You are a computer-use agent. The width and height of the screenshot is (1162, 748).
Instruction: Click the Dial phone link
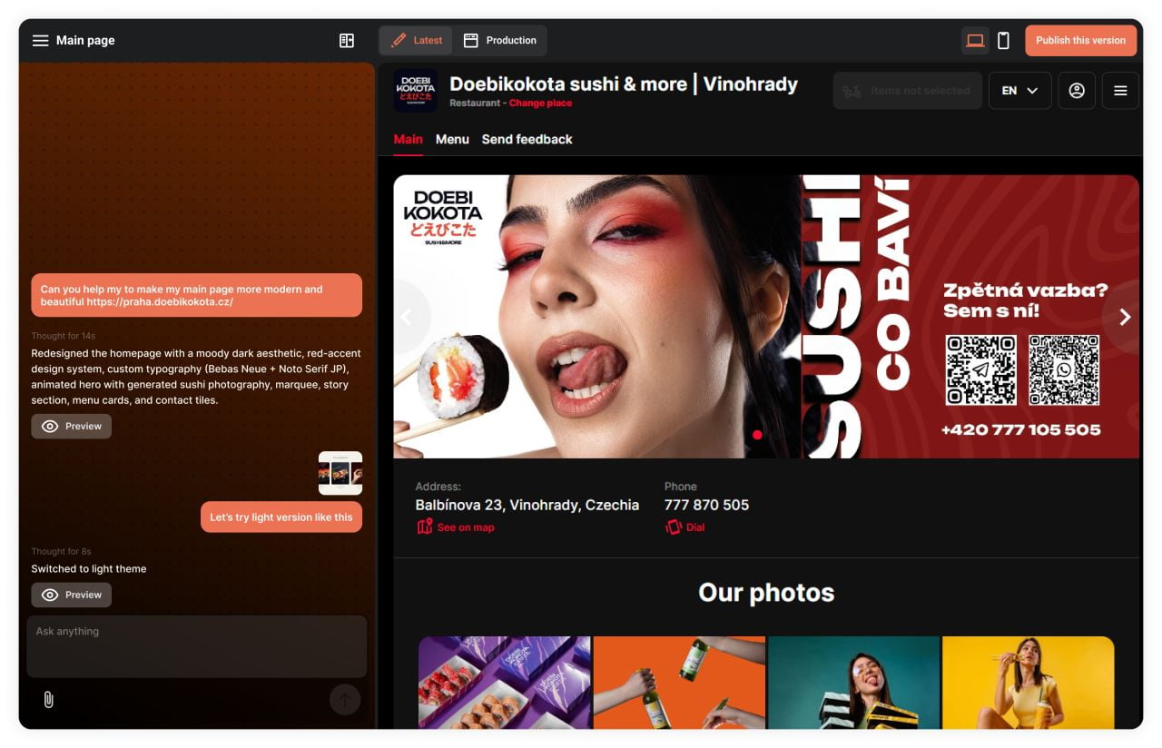coord(684,527)
